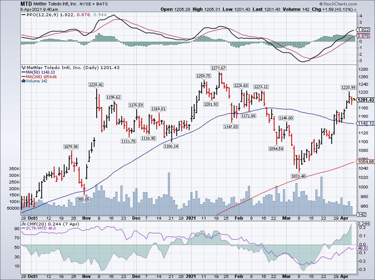
Task: Click the 1111.70 price annotation
Action: point(129,141)
